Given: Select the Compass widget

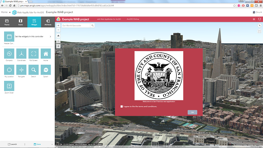Looking at the screenshot, I should (x=9, y=53).
